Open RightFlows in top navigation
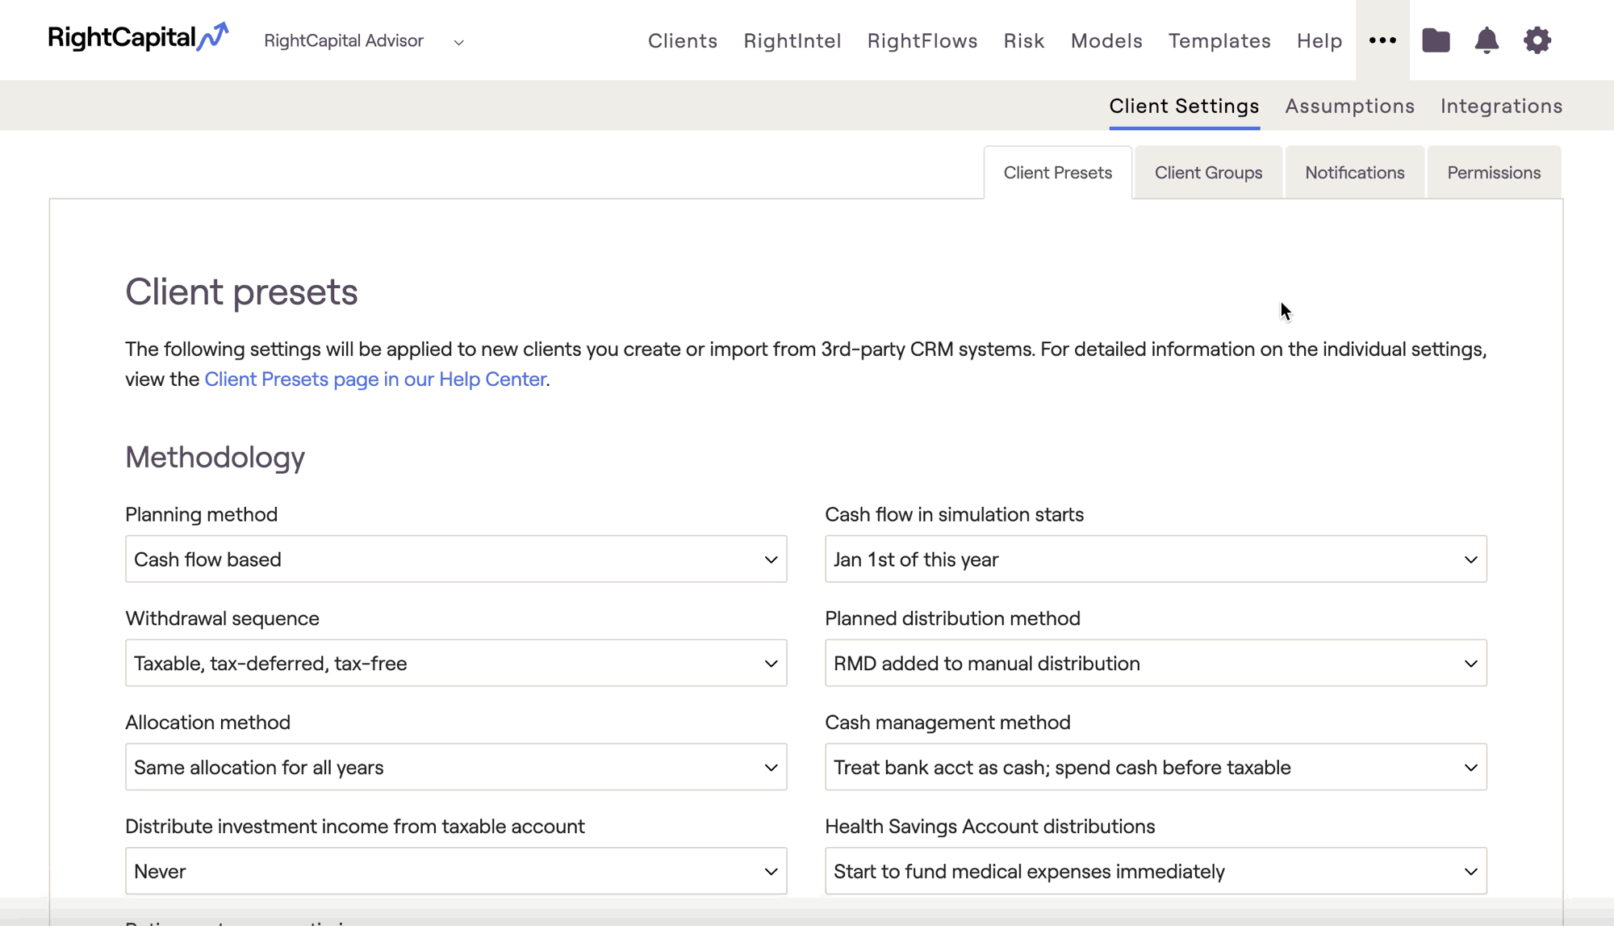 pyautogui.click(x=922, y=40)
